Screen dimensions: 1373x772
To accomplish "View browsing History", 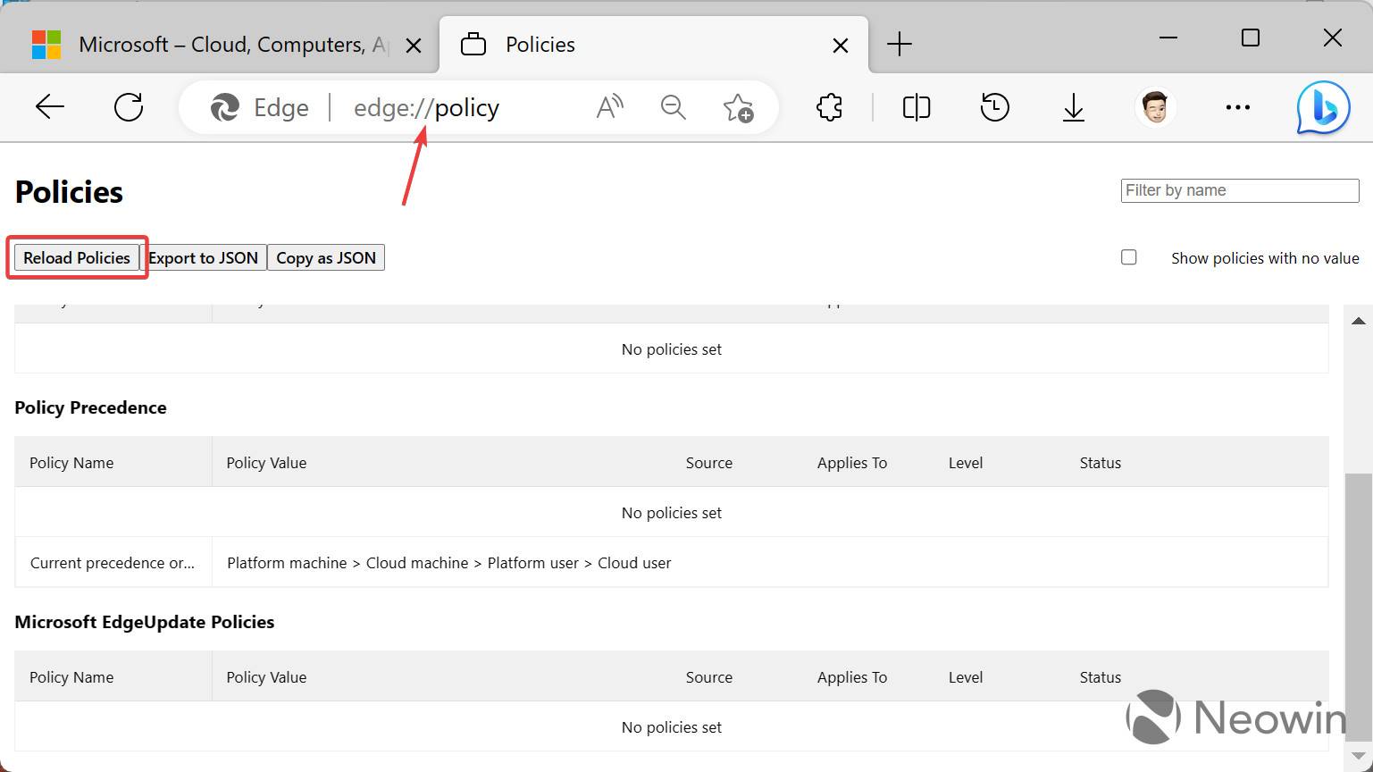I will [994, 107].
